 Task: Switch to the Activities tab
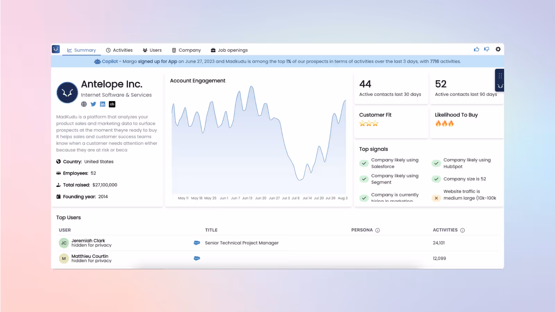click(119, 50)
